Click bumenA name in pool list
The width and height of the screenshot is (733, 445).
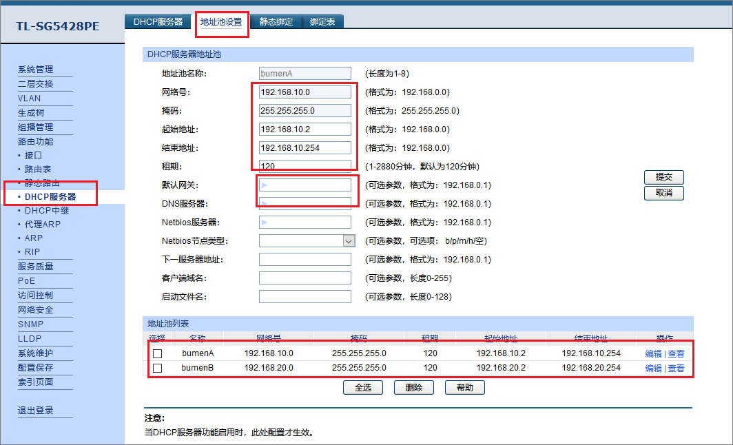(x=198, y=353)
